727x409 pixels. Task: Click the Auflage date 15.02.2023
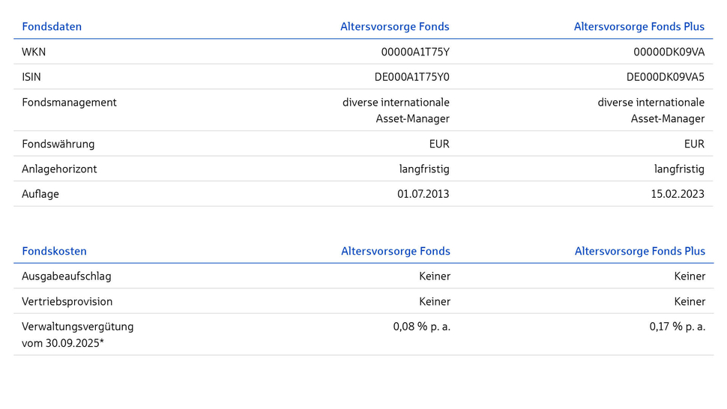[x=678, y=194]
